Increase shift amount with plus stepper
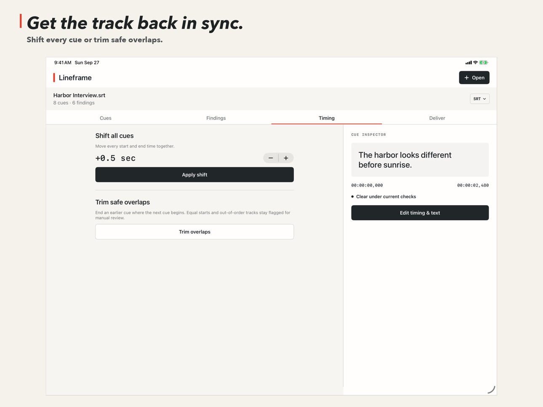 pos(286,158)
